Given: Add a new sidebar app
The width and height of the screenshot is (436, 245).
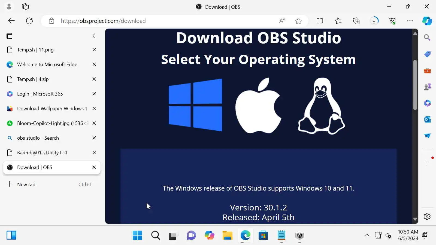Looking at the screenshot, I should [x=427, y=162].
